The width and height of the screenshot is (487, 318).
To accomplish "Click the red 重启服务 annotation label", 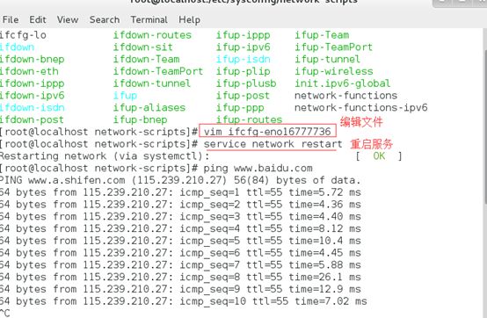I will click(372, 144).
